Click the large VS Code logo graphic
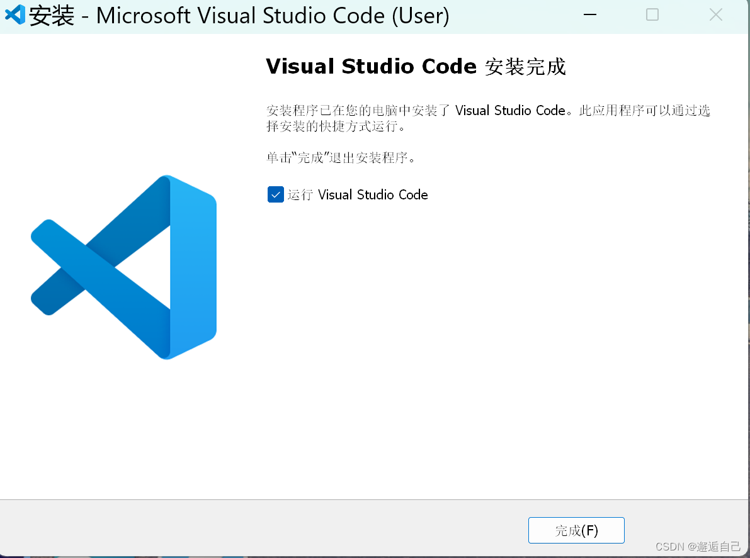The image size is (750, 558). [124, 267]
